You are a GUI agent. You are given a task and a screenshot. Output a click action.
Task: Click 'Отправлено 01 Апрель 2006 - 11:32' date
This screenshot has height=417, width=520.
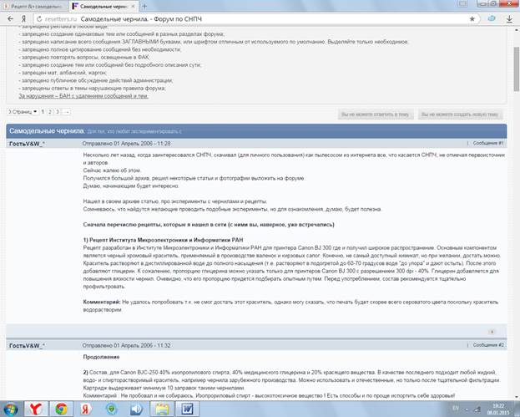126,346
